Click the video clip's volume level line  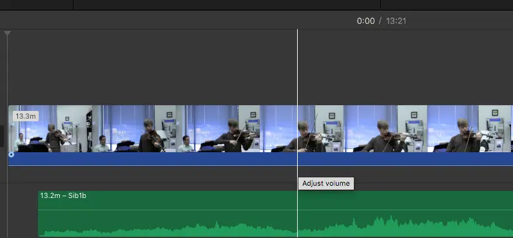click(260, 165)
